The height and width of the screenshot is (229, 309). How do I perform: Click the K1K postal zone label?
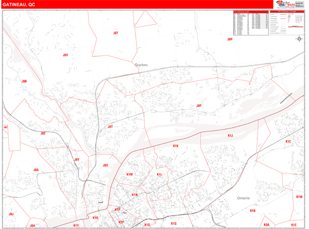[x=176, y=146]
